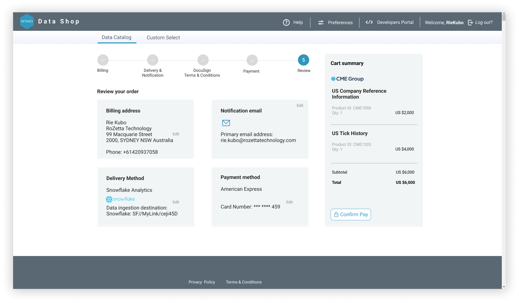Click the completed Payment step checkbox
The height and width of the screenshot is (303, 519).
tap(251, 60)
